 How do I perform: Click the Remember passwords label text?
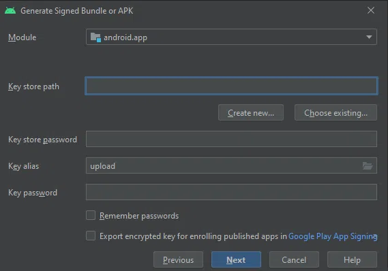pos(139,216)
